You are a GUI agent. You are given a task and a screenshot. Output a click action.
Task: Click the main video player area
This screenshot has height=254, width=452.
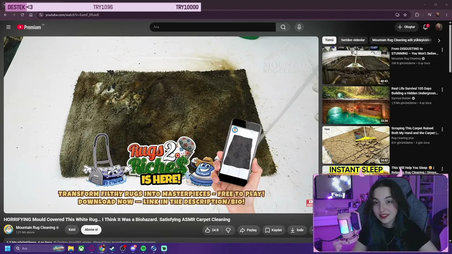pyautogui.click(x=161, y=125)
